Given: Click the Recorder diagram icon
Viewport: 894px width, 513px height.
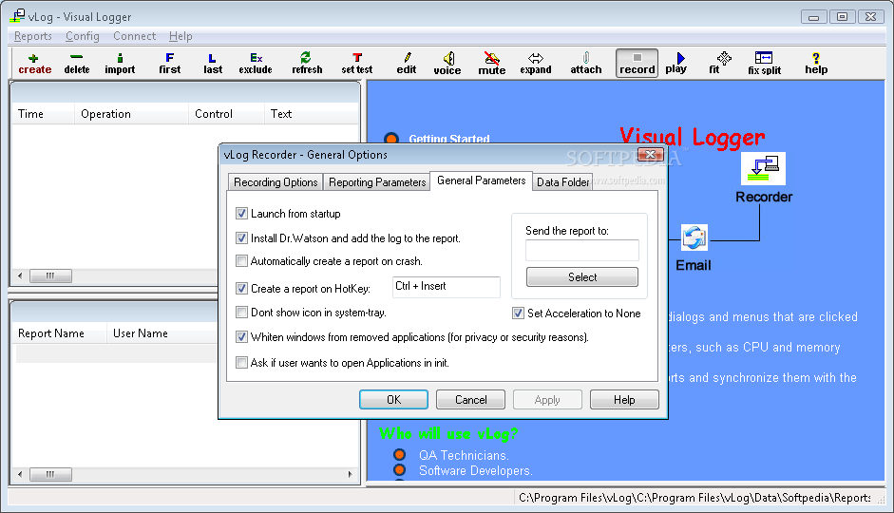Looking at the screenshot, I should 764,168.
